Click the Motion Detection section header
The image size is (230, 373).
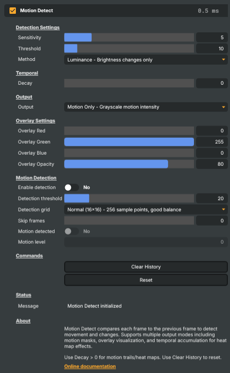click(36, 177)
